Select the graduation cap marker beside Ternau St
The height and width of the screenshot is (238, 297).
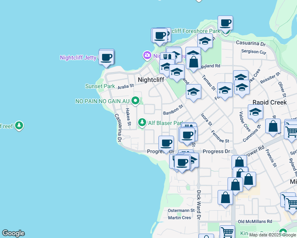coord(225,91)
